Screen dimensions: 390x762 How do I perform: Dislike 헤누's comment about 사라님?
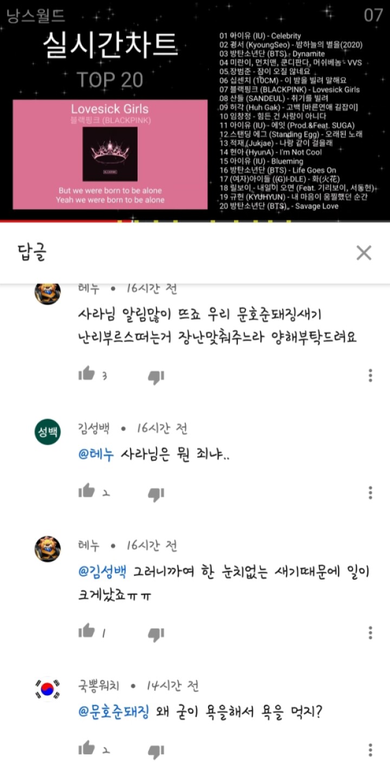point(156,377)
